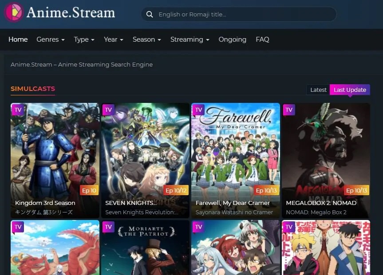Image resolution: width=383 pixels, height=275 pixels.
Task: Click TV badge on red-haired girl anime card
Action: tap(198, 227)
